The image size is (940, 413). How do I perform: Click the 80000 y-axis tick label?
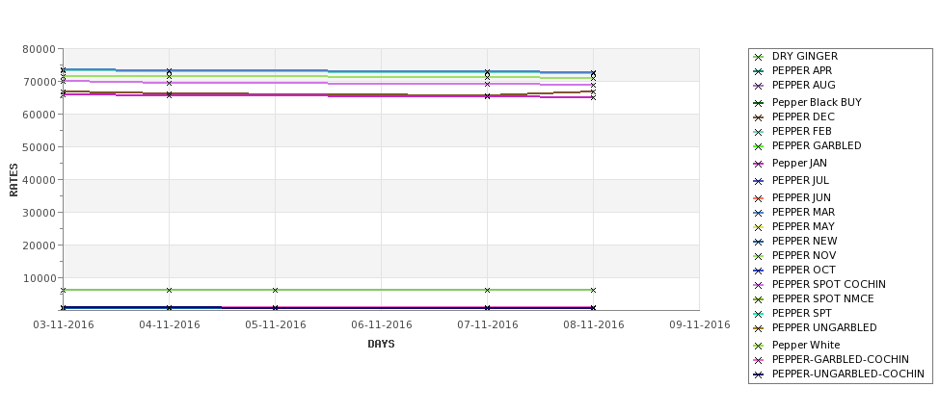coord(39,49)
